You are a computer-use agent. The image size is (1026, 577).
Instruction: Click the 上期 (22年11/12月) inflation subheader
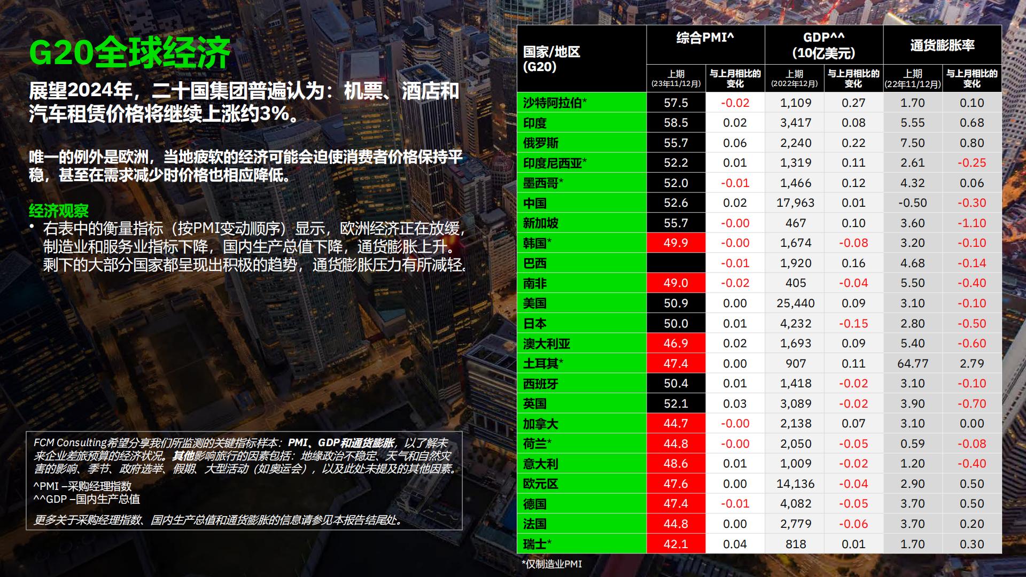[x=913, y=79]
